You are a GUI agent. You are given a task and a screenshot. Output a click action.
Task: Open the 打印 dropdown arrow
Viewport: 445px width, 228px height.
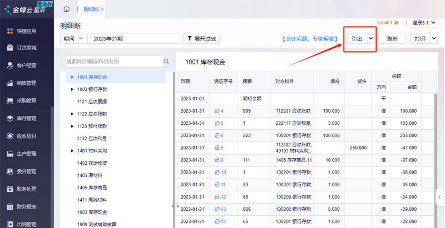(434, 39)
